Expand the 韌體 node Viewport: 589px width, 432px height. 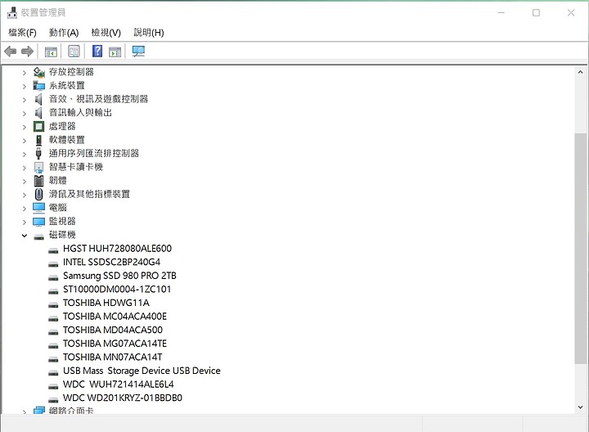click(x=25, y=182)
